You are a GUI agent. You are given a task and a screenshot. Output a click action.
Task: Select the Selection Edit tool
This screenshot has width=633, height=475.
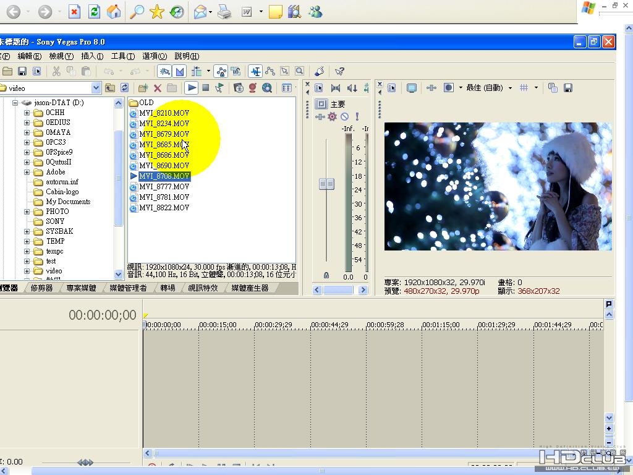coord(284,72)
